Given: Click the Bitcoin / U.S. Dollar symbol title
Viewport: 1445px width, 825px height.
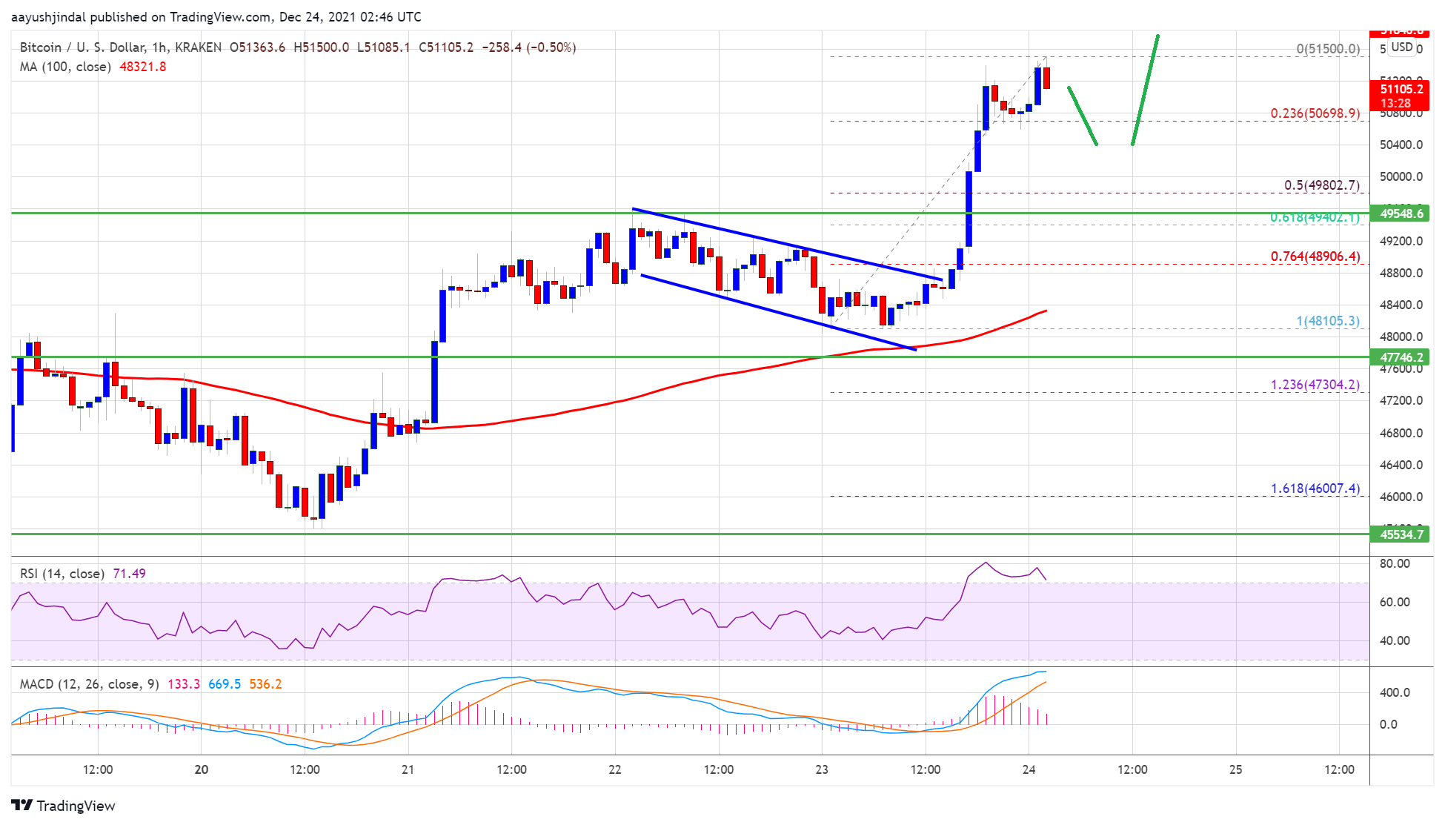Looking at the screenshot, I should [82, 47].
